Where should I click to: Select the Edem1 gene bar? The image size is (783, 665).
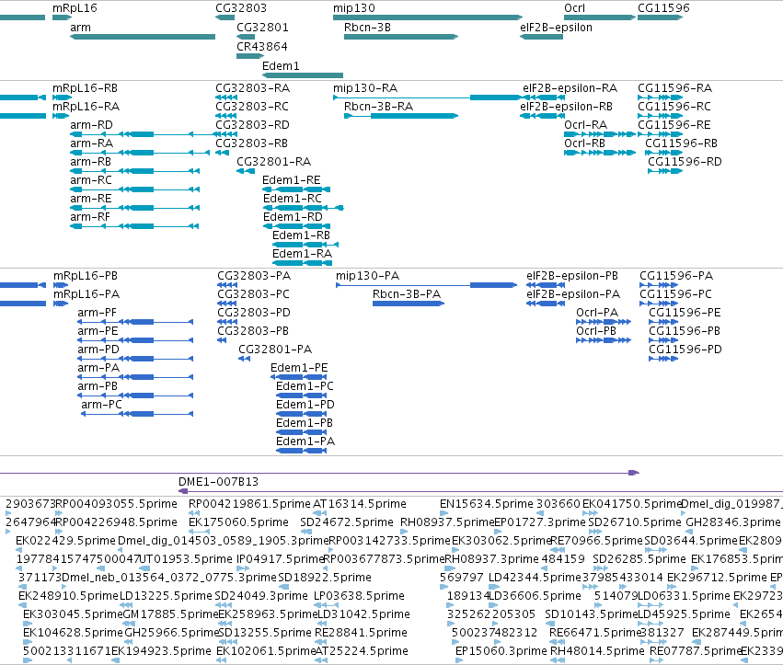(x=303, y=75)
